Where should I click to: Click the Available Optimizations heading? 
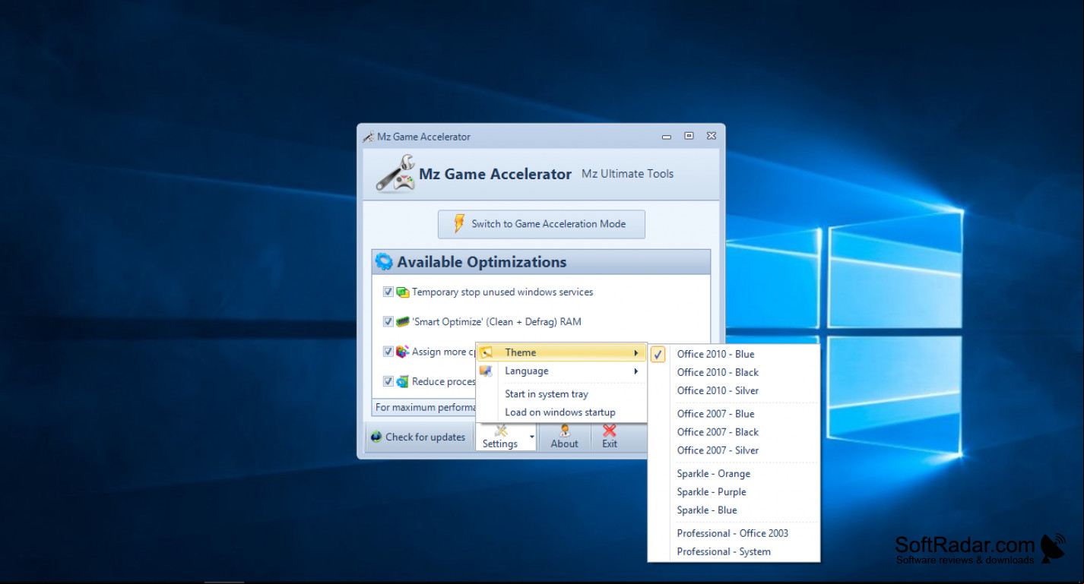482,262
